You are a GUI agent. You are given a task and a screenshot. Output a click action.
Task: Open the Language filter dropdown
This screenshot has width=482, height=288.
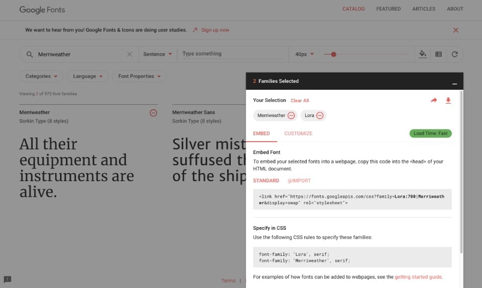87,76
